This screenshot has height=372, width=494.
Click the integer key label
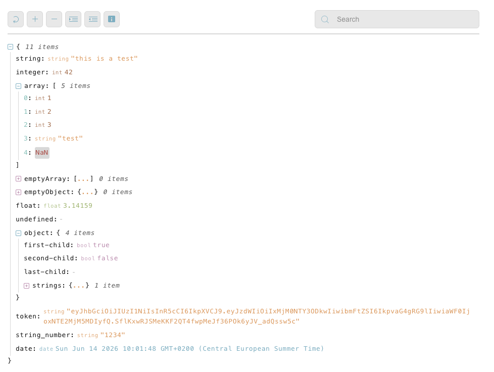tap(32, 72)
